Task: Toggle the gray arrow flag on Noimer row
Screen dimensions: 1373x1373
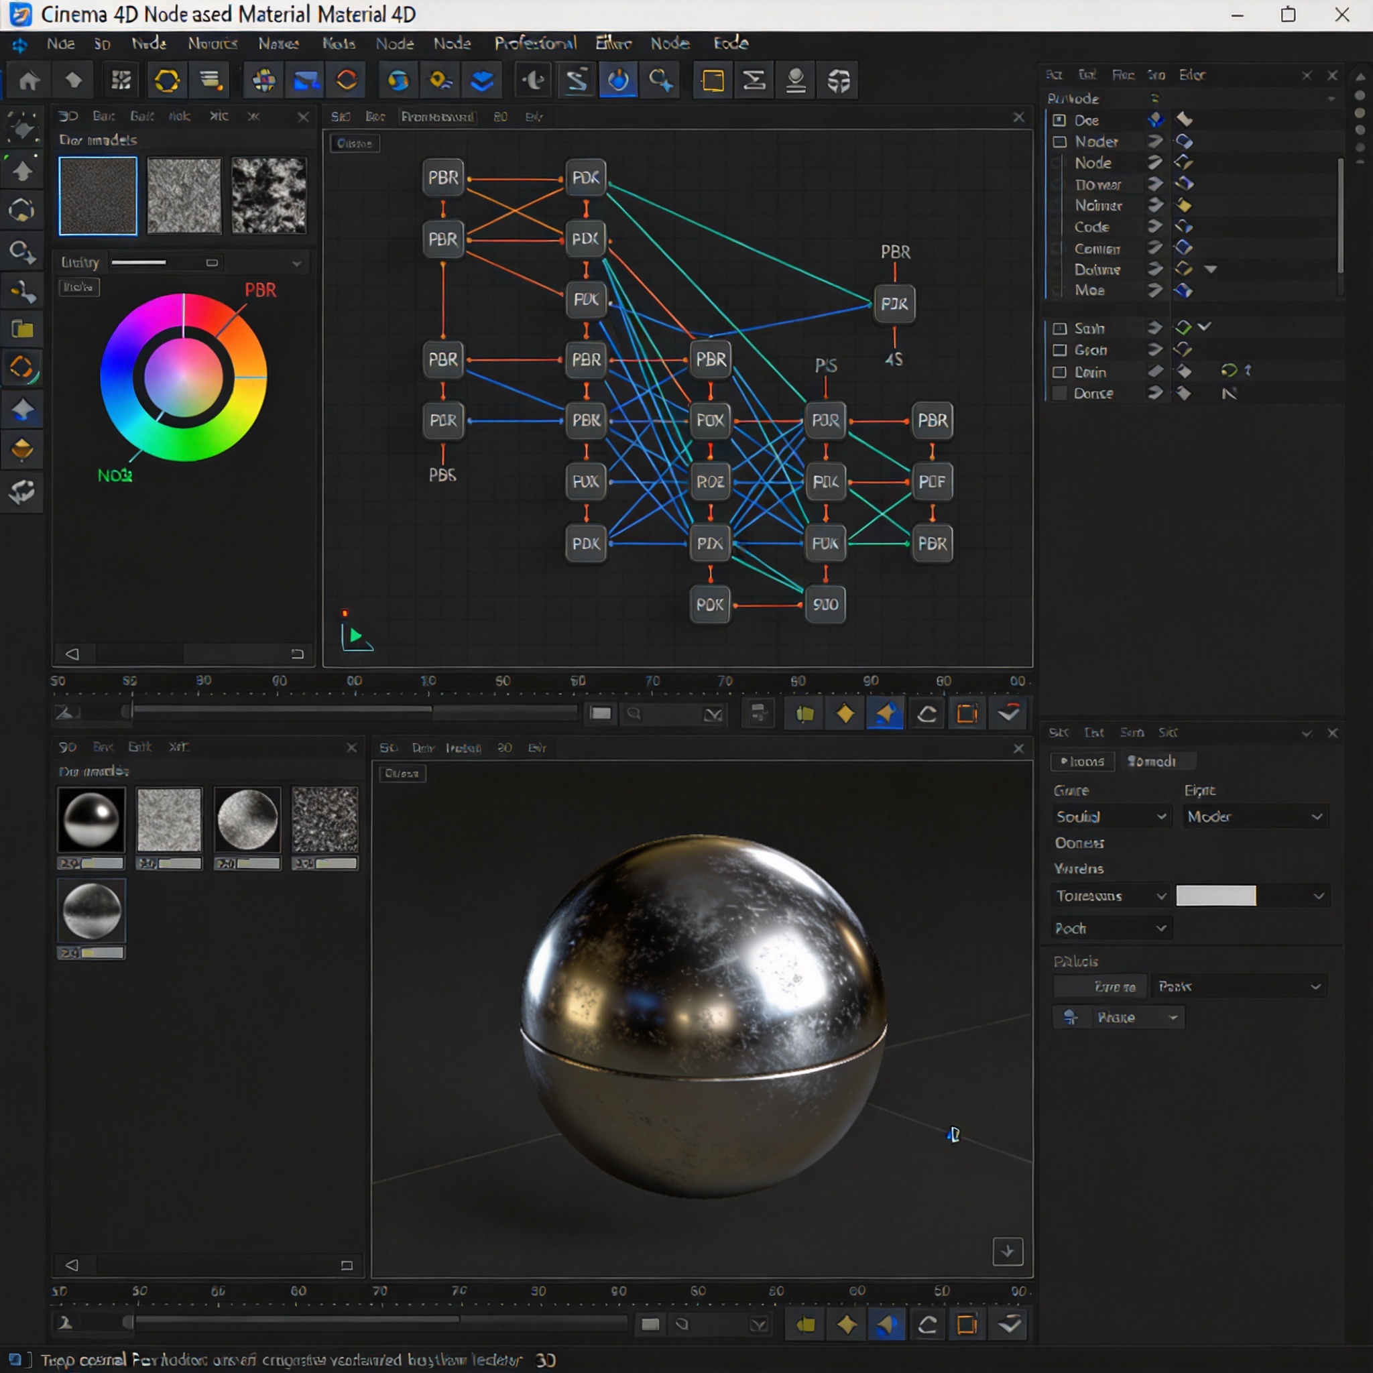Action: click(1155, 205)
